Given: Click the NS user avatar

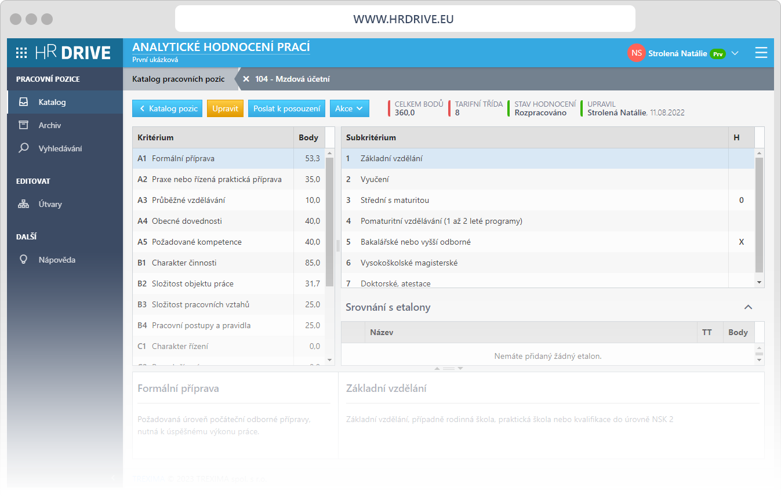Looking at the screenshot, I should point(636,53).
